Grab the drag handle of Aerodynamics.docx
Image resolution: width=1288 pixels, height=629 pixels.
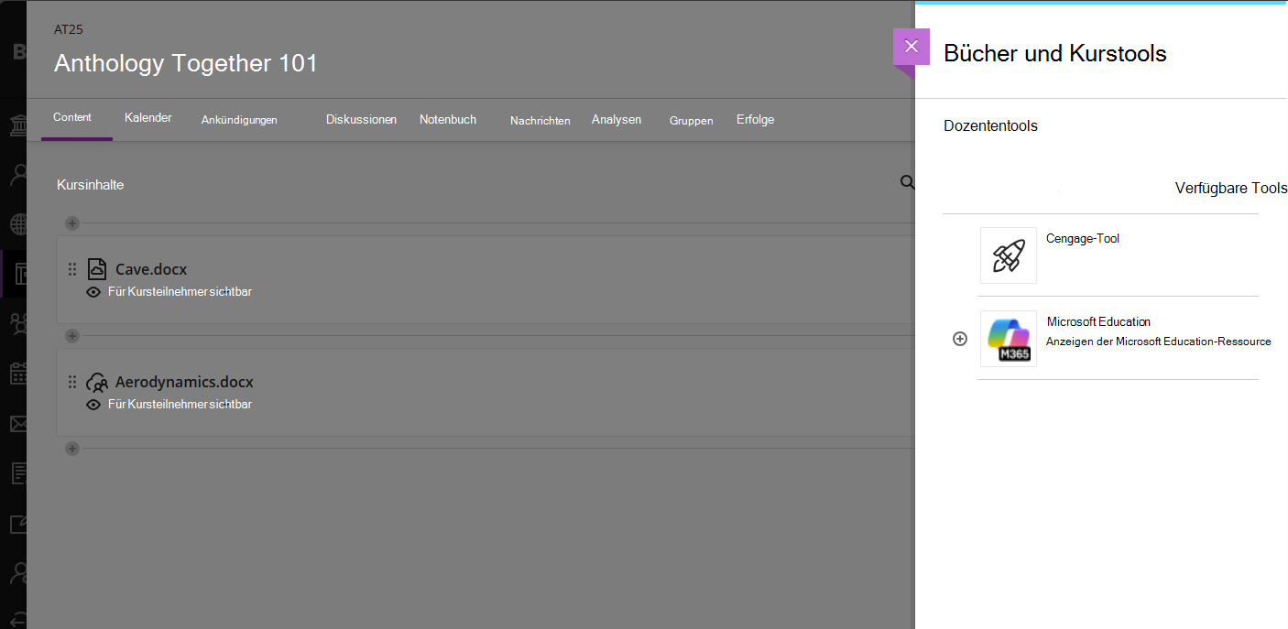[x=72, y=382]
